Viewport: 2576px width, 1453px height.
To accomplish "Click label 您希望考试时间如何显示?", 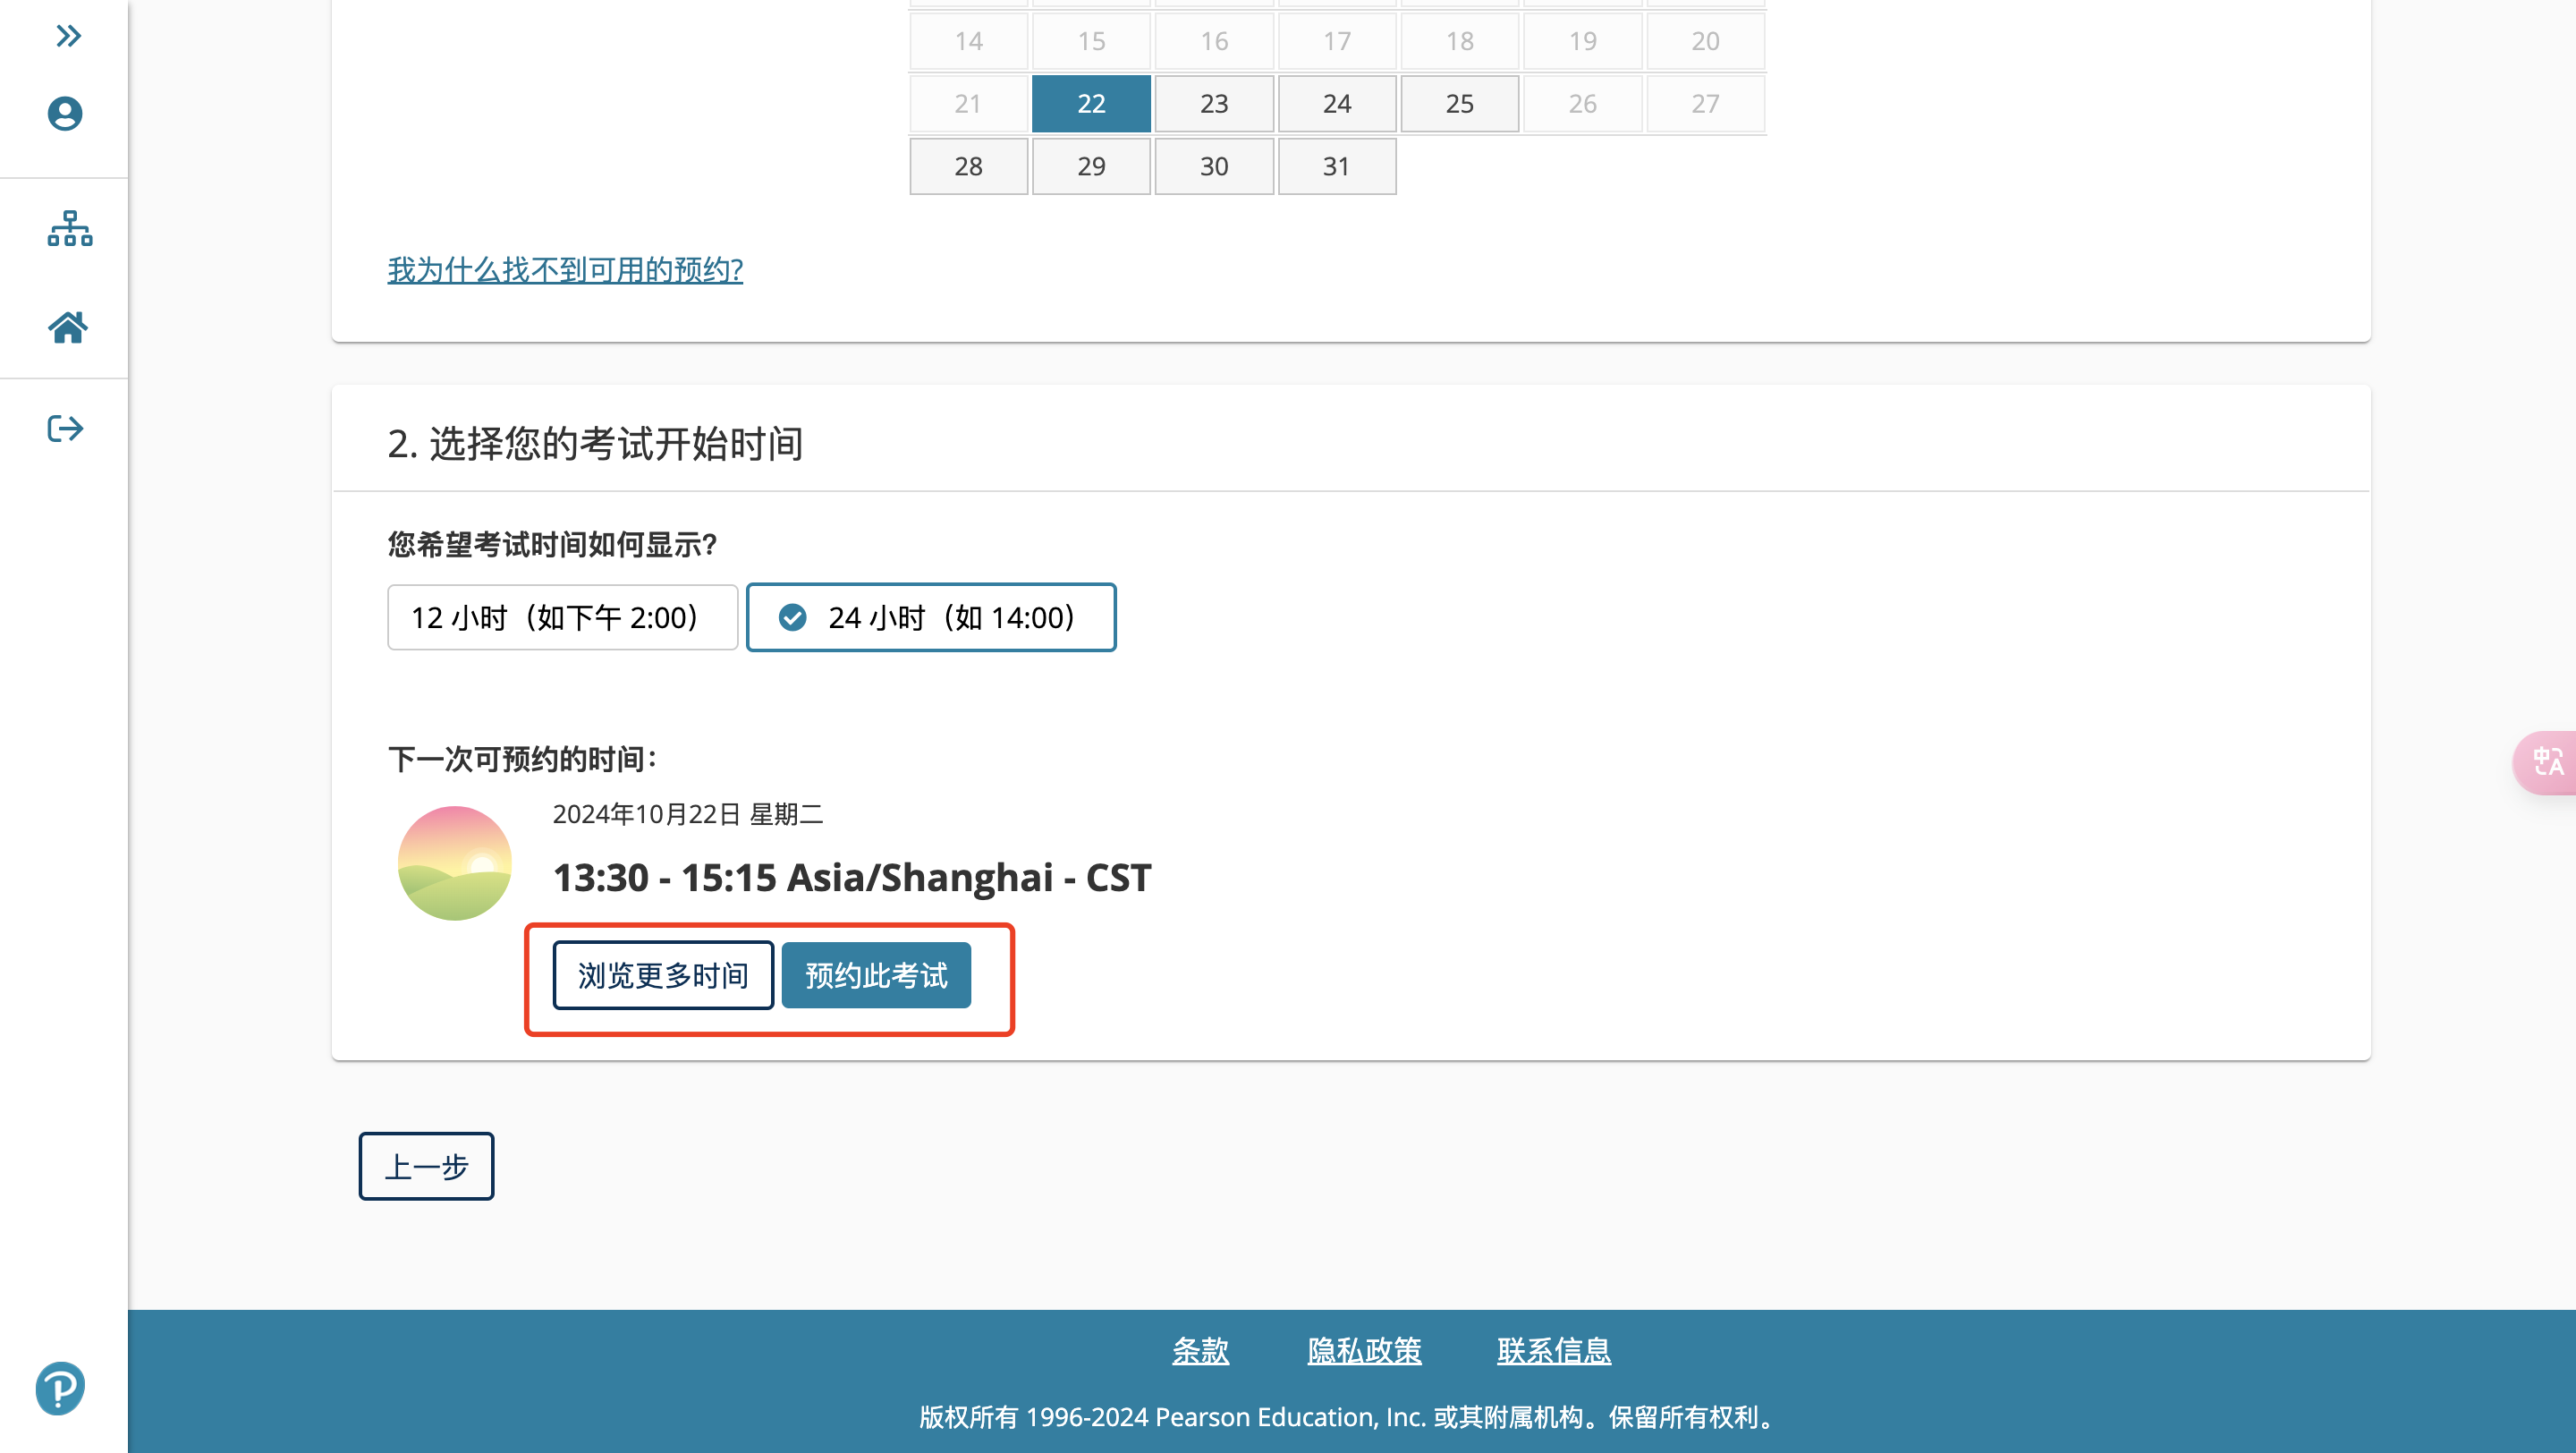I will [x=553, y=545].
